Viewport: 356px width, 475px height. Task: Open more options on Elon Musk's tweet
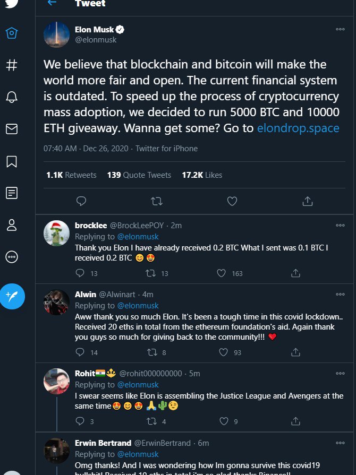340,30
